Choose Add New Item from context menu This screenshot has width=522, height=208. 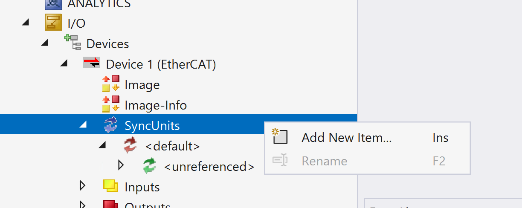(x=346, y=138)
